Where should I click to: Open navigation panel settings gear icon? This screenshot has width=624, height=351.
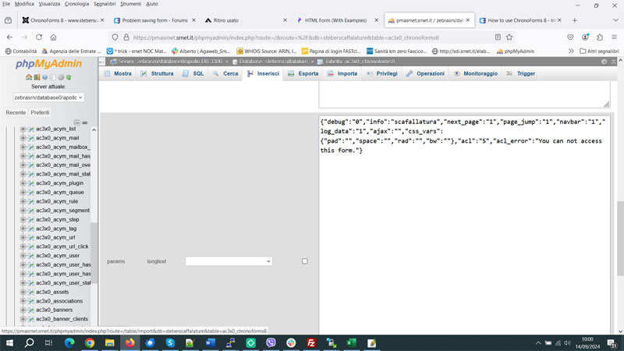(x=61, y=77)
